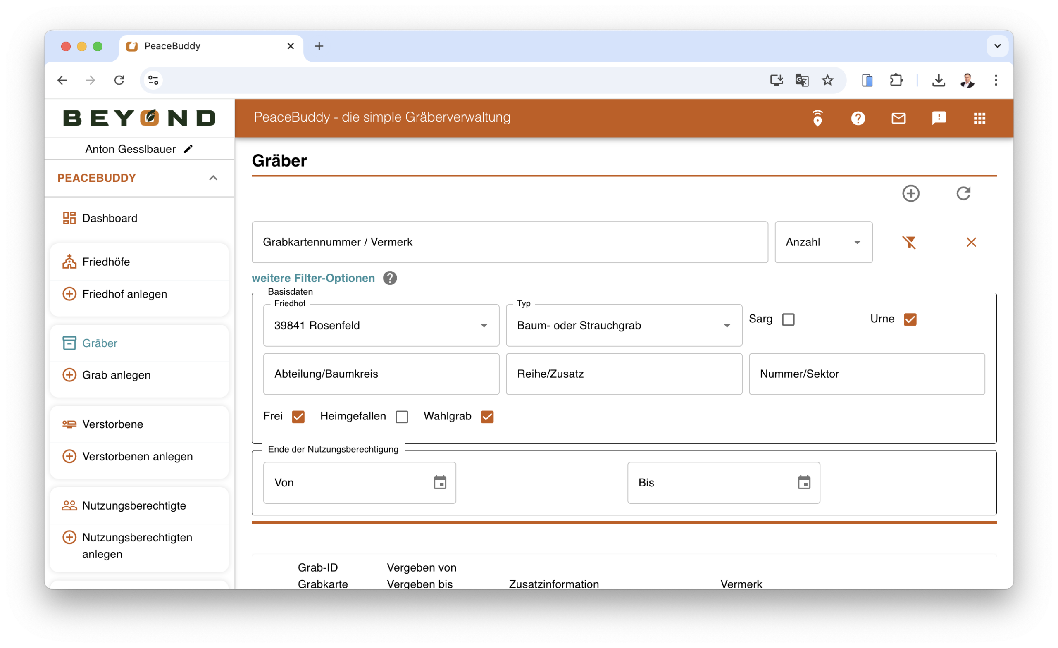Screen dimensions: 1058x648
Task: Click the refresh icon under Gräber heading
Action: point(963,193)
